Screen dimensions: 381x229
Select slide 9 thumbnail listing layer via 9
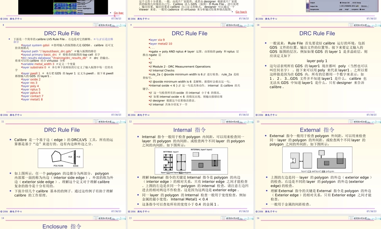coord(190,69)
